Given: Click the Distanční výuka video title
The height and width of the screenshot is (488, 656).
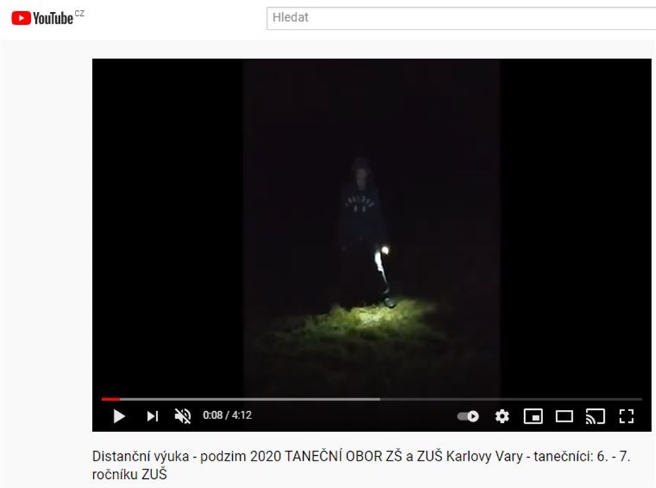Looking at the screenshot, I should (x=361, y=465).
